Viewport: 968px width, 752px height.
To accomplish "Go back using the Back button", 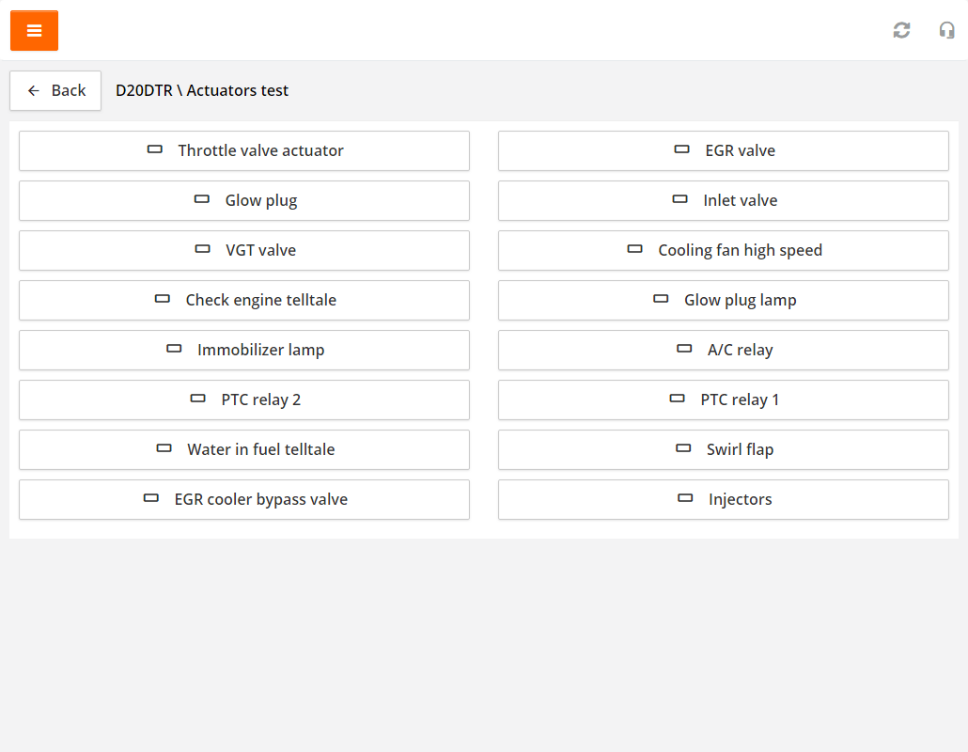I will 55,90.
